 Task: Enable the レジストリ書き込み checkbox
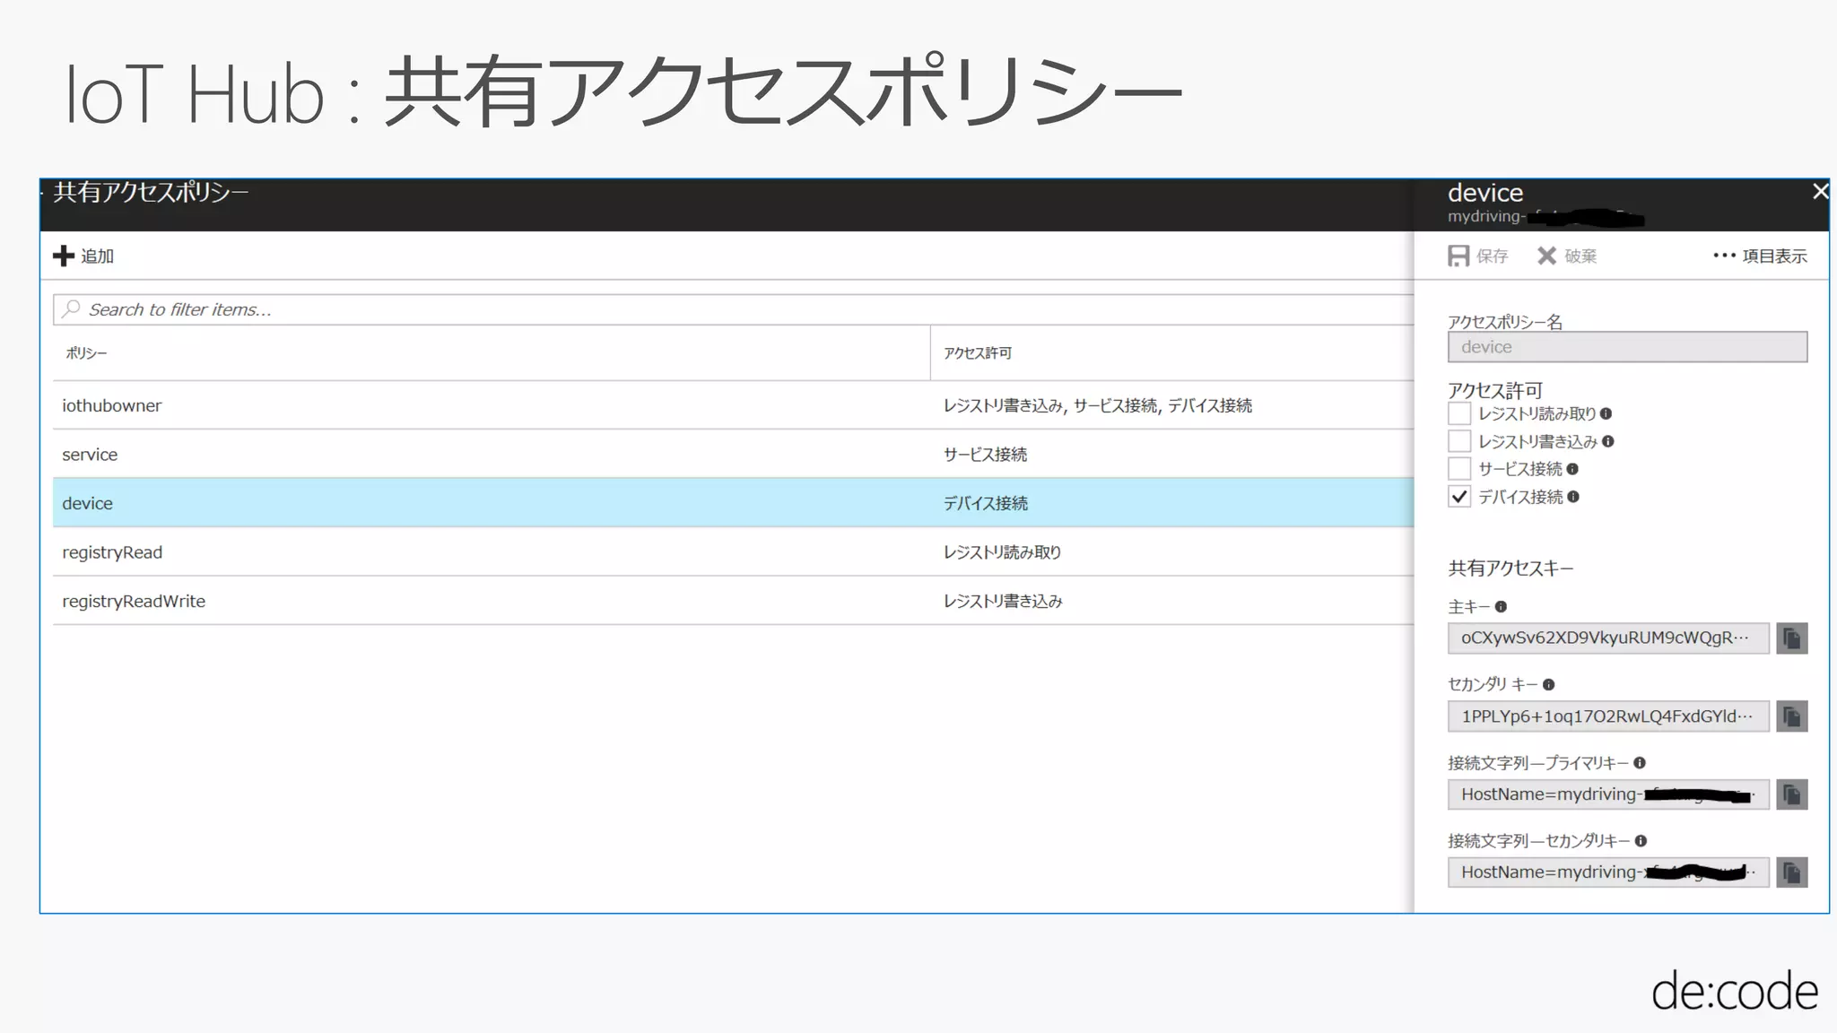1459,441
